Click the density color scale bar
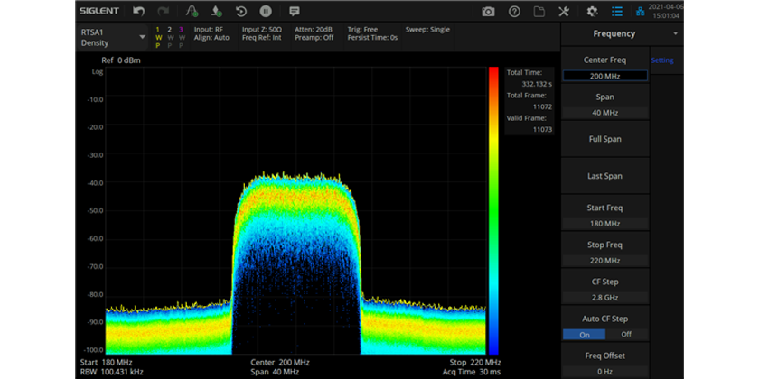The width and height of the screenshot is (759, 379). [492, 209]
